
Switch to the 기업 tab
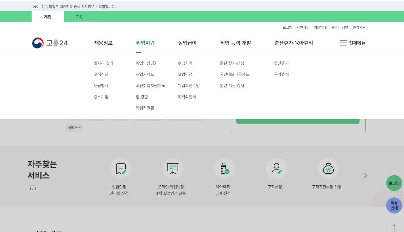79,17
